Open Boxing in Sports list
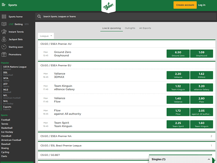This screenshot has width=217, height=163. coord(5,148)
